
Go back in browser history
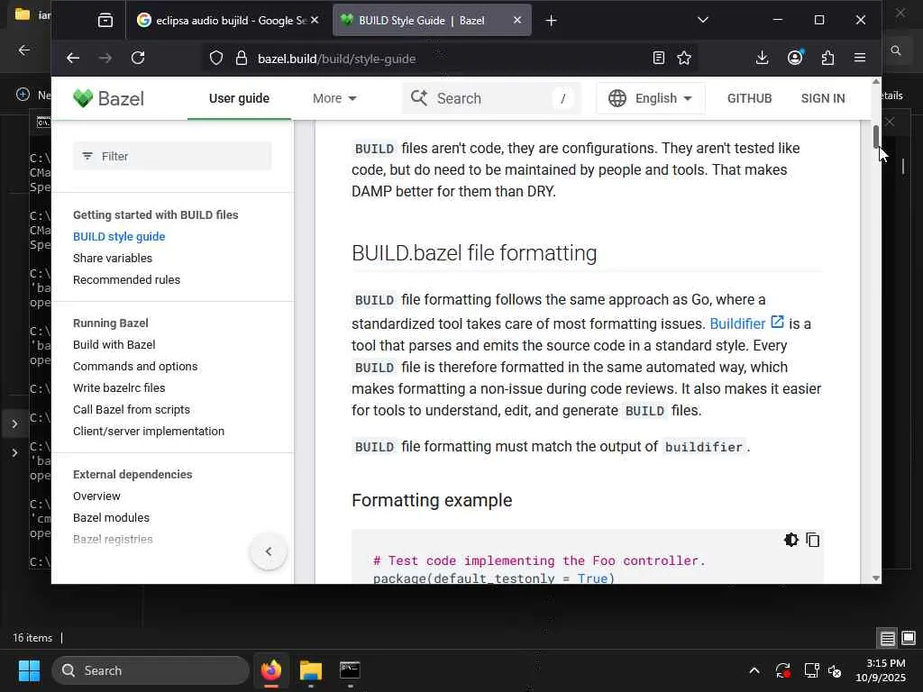tap(73, 58)
